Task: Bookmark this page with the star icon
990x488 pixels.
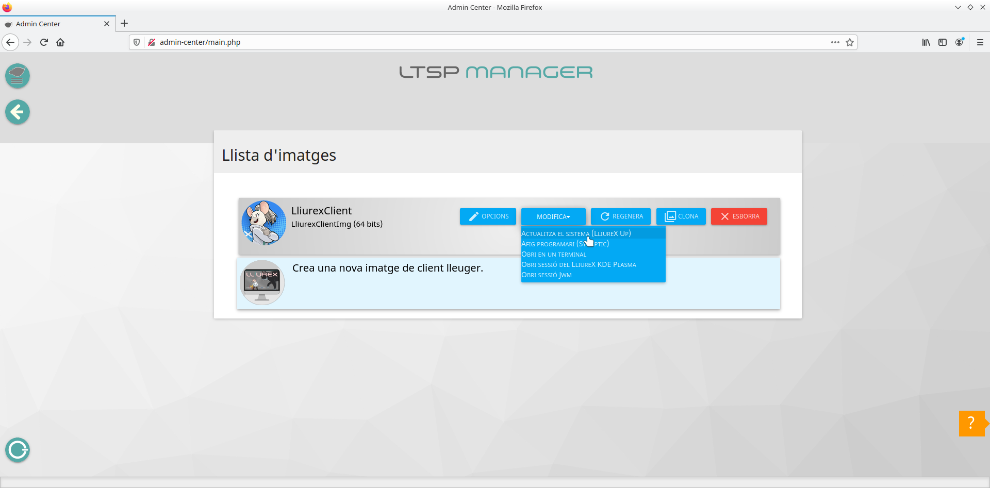Action: tap(850, 42)
